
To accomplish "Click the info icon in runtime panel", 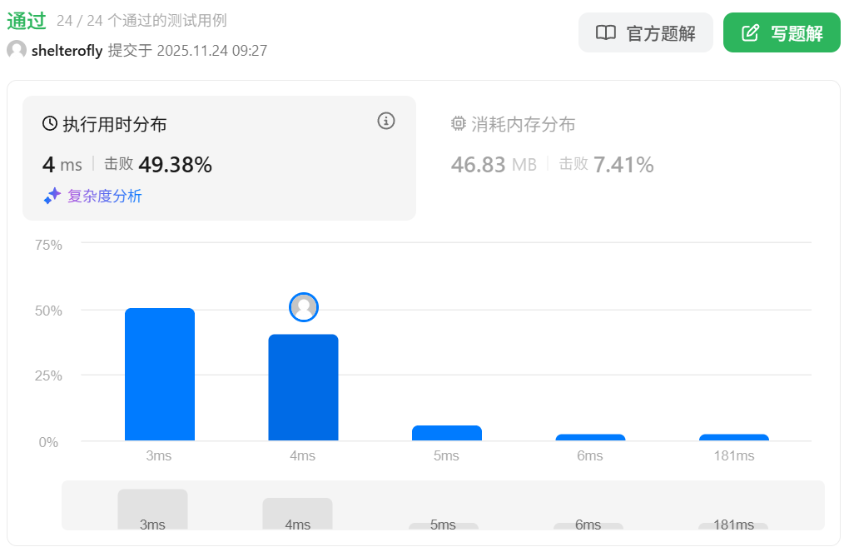I will pos(386,121).
